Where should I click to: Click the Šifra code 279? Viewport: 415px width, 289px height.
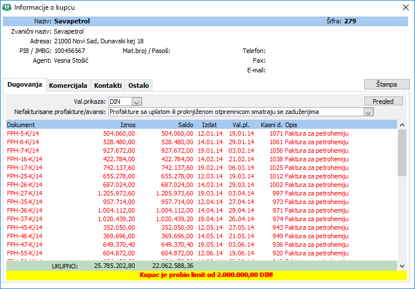pyautogui.click(x=350, y=21)
